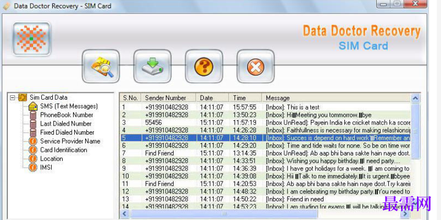Select SMS (Text Messages) in tree
This screenshot has height=220, width=441.
(x=69, y=106)
